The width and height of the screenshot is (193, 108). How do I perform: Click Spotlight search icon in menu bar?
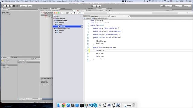click(x=187, y=1)
